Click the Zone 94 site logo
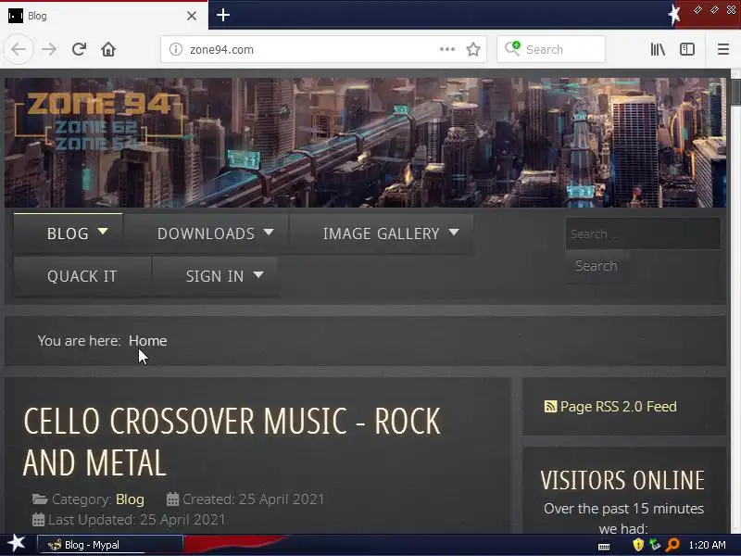Image resolution: width=741 pixels, height=556 pixels. [98, 121]
